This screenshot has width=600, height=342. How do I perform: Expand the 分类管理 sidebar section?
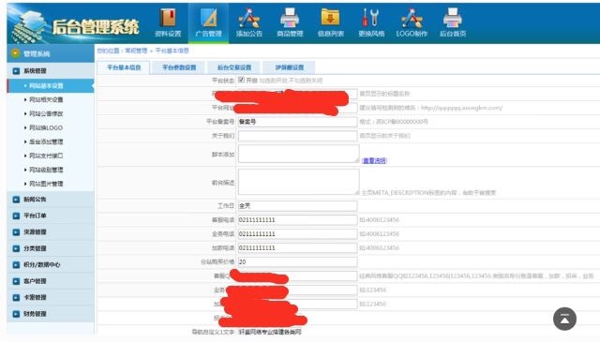[51, 248]
